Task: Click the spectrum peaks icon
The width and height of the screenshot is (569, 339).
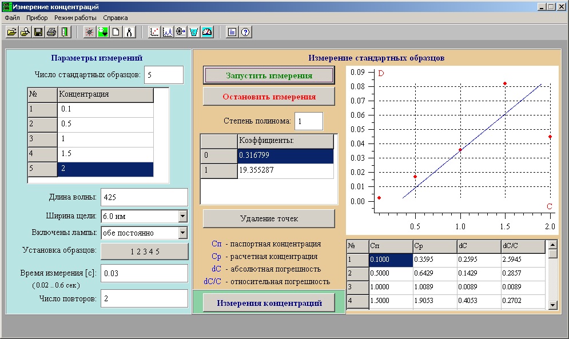Action: point(168,32)
